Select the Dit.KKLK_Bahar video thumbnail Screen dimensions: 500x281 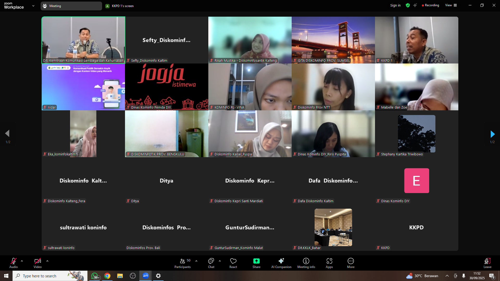pyautogui.click(x=333, y=227)
